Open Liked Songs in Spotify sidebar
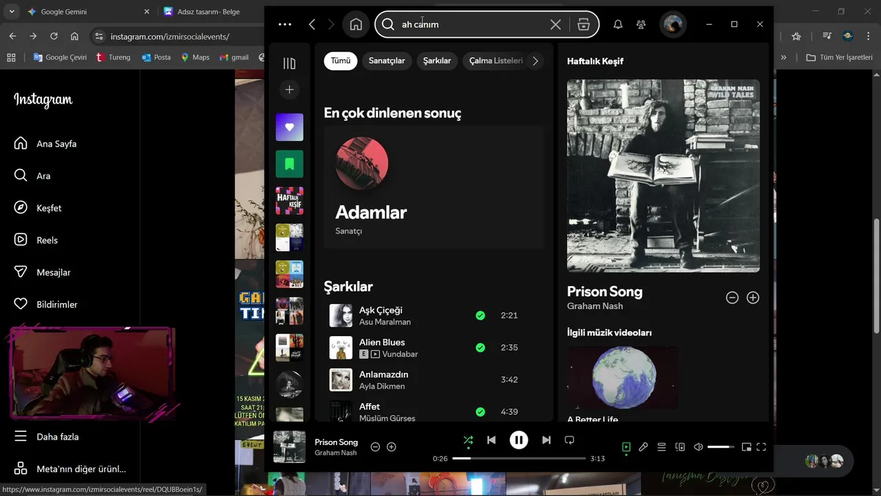 289,127
